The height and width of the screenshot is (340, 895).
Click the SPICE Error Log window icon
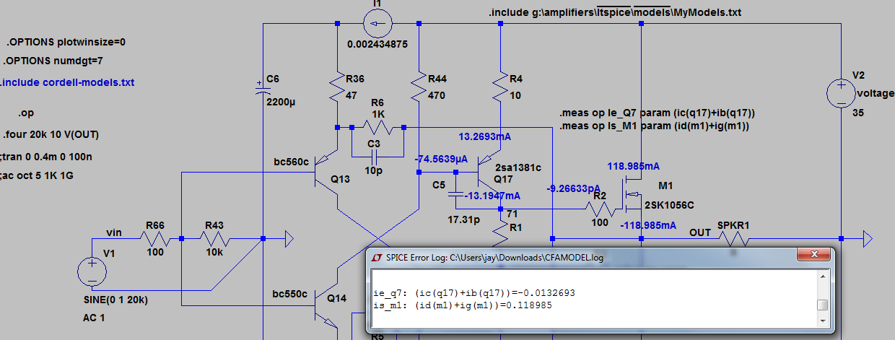pos(376,257)
